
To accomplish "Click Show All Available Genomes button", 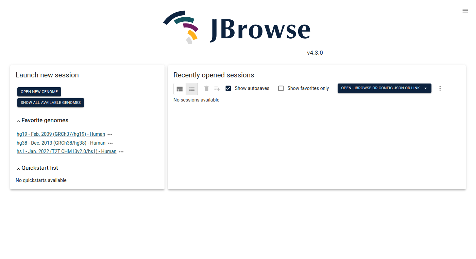I will 51,103.
